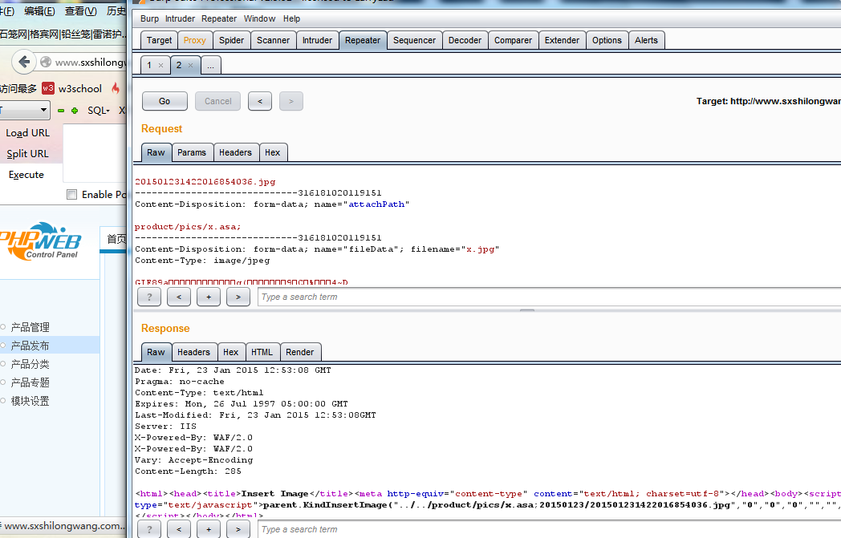Switch to the Extender tab
This screenshot has width=841, height=538.
coord(562,40)
